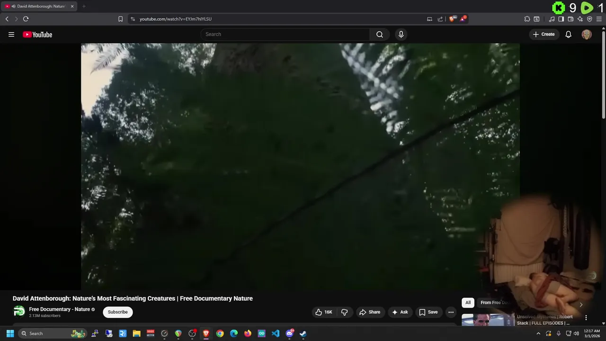Go back with the browser back arrow

click(7, 19)
